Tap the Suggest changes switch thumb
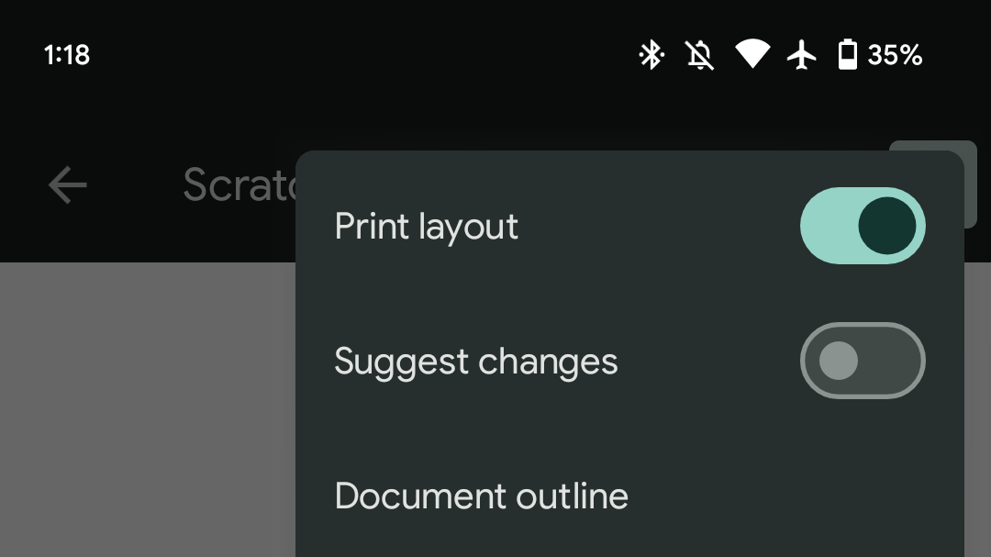Image resolution: width=991 pixels, height=557 pixels. 840,361
